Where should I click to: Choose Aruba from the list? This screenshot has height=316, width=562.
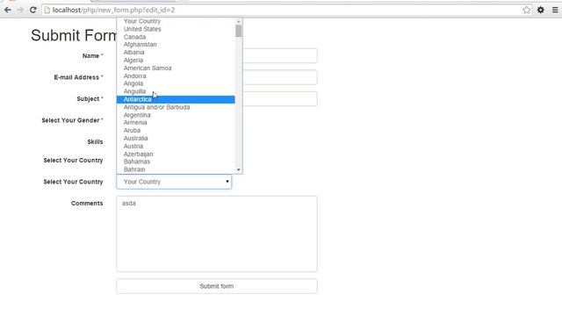pos(176,131)
